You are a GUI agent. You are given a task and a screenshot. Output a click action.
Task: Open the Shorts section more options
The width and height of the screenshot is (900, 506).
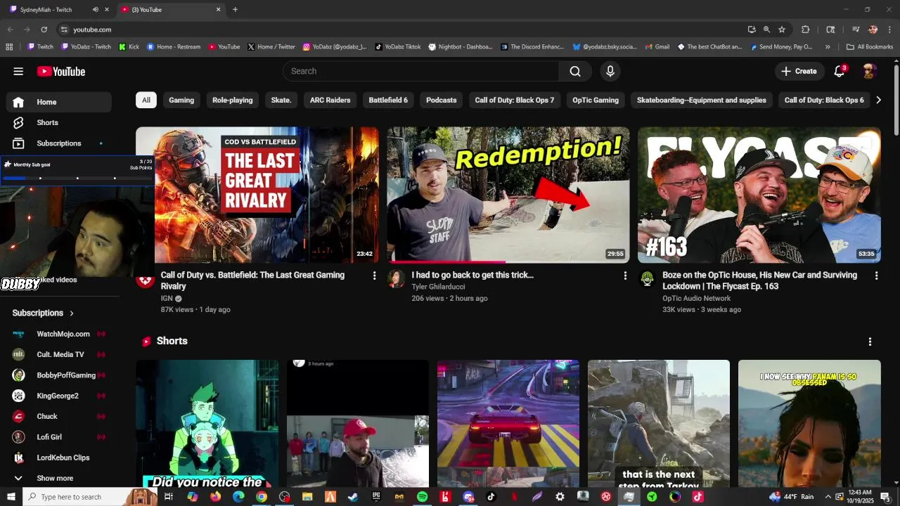870,342
